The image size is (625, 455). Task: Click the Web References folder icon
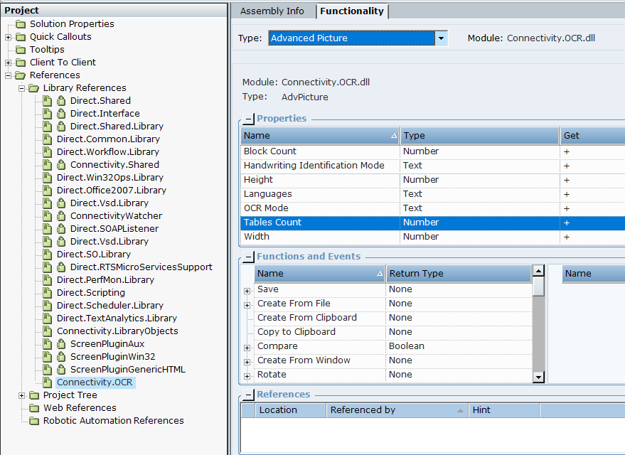click(34, 408)
